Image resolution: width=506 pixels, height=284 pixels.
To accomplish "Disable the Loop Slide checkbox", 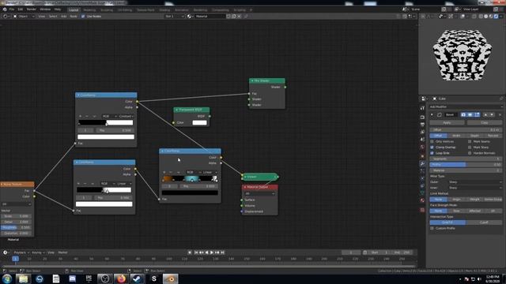I will pos(432,153).
